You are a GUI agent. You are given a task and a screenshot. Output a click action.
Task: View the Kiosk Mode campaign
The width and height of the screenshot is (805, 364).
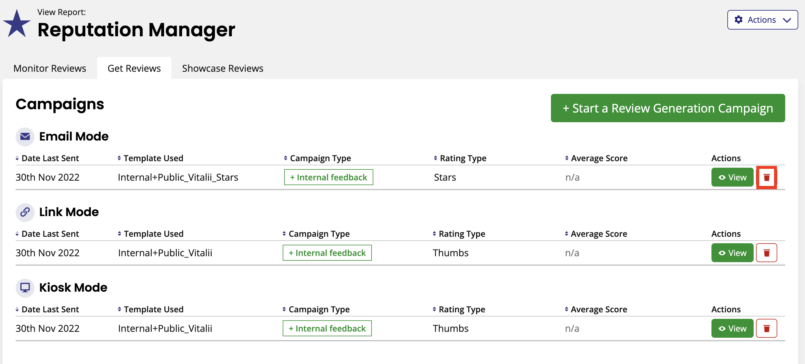click(x=732, y=328)
